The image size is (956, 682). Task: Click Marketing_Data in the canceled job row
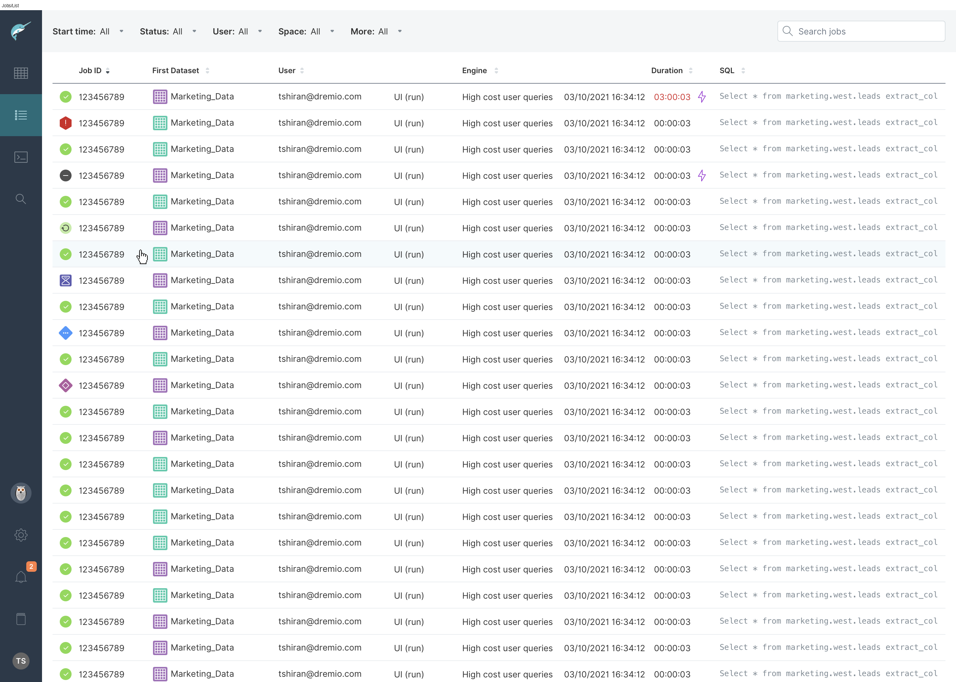(x=202, y=176)
